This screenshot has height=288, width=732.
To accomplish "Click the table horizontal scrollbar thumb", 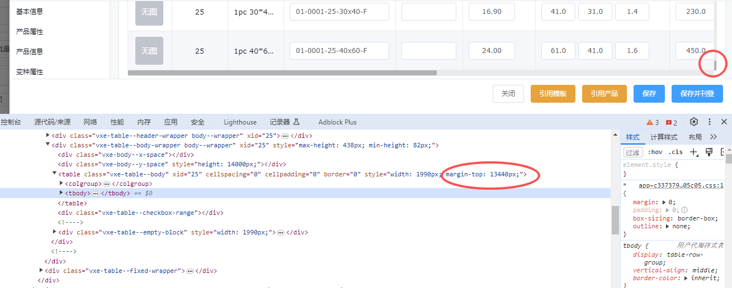I will click(282, 73).
